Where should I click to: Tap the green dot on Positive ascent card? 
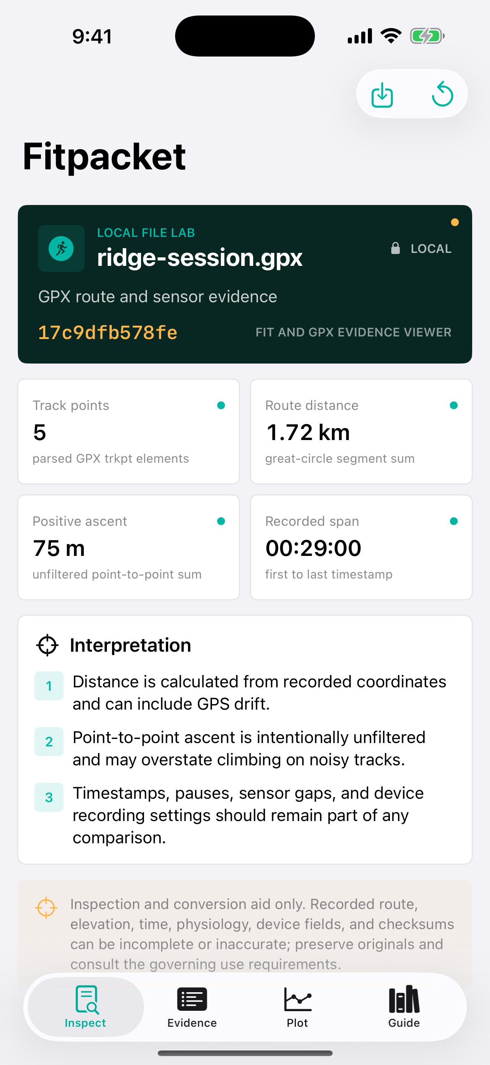[221, 521]
